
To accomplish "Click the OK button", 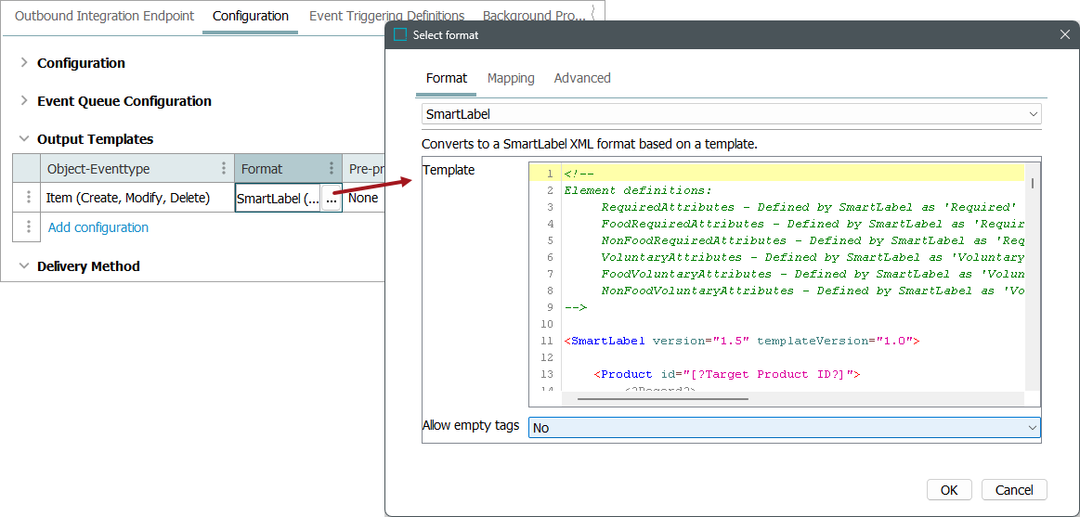I will [x=949, y=490].
